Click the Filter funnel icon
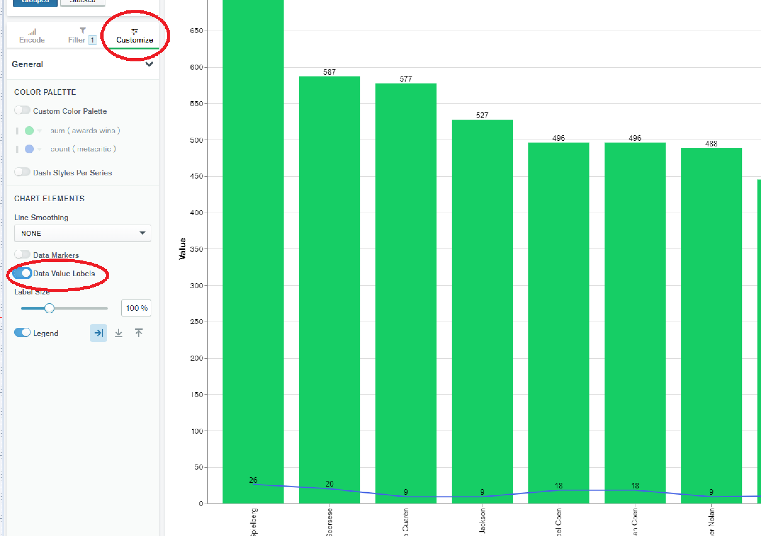This screenshot has width=761, height=536. [x=82, y=31]
